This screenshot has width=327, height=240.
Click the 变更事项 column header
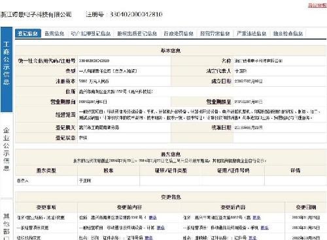point(46,207)
